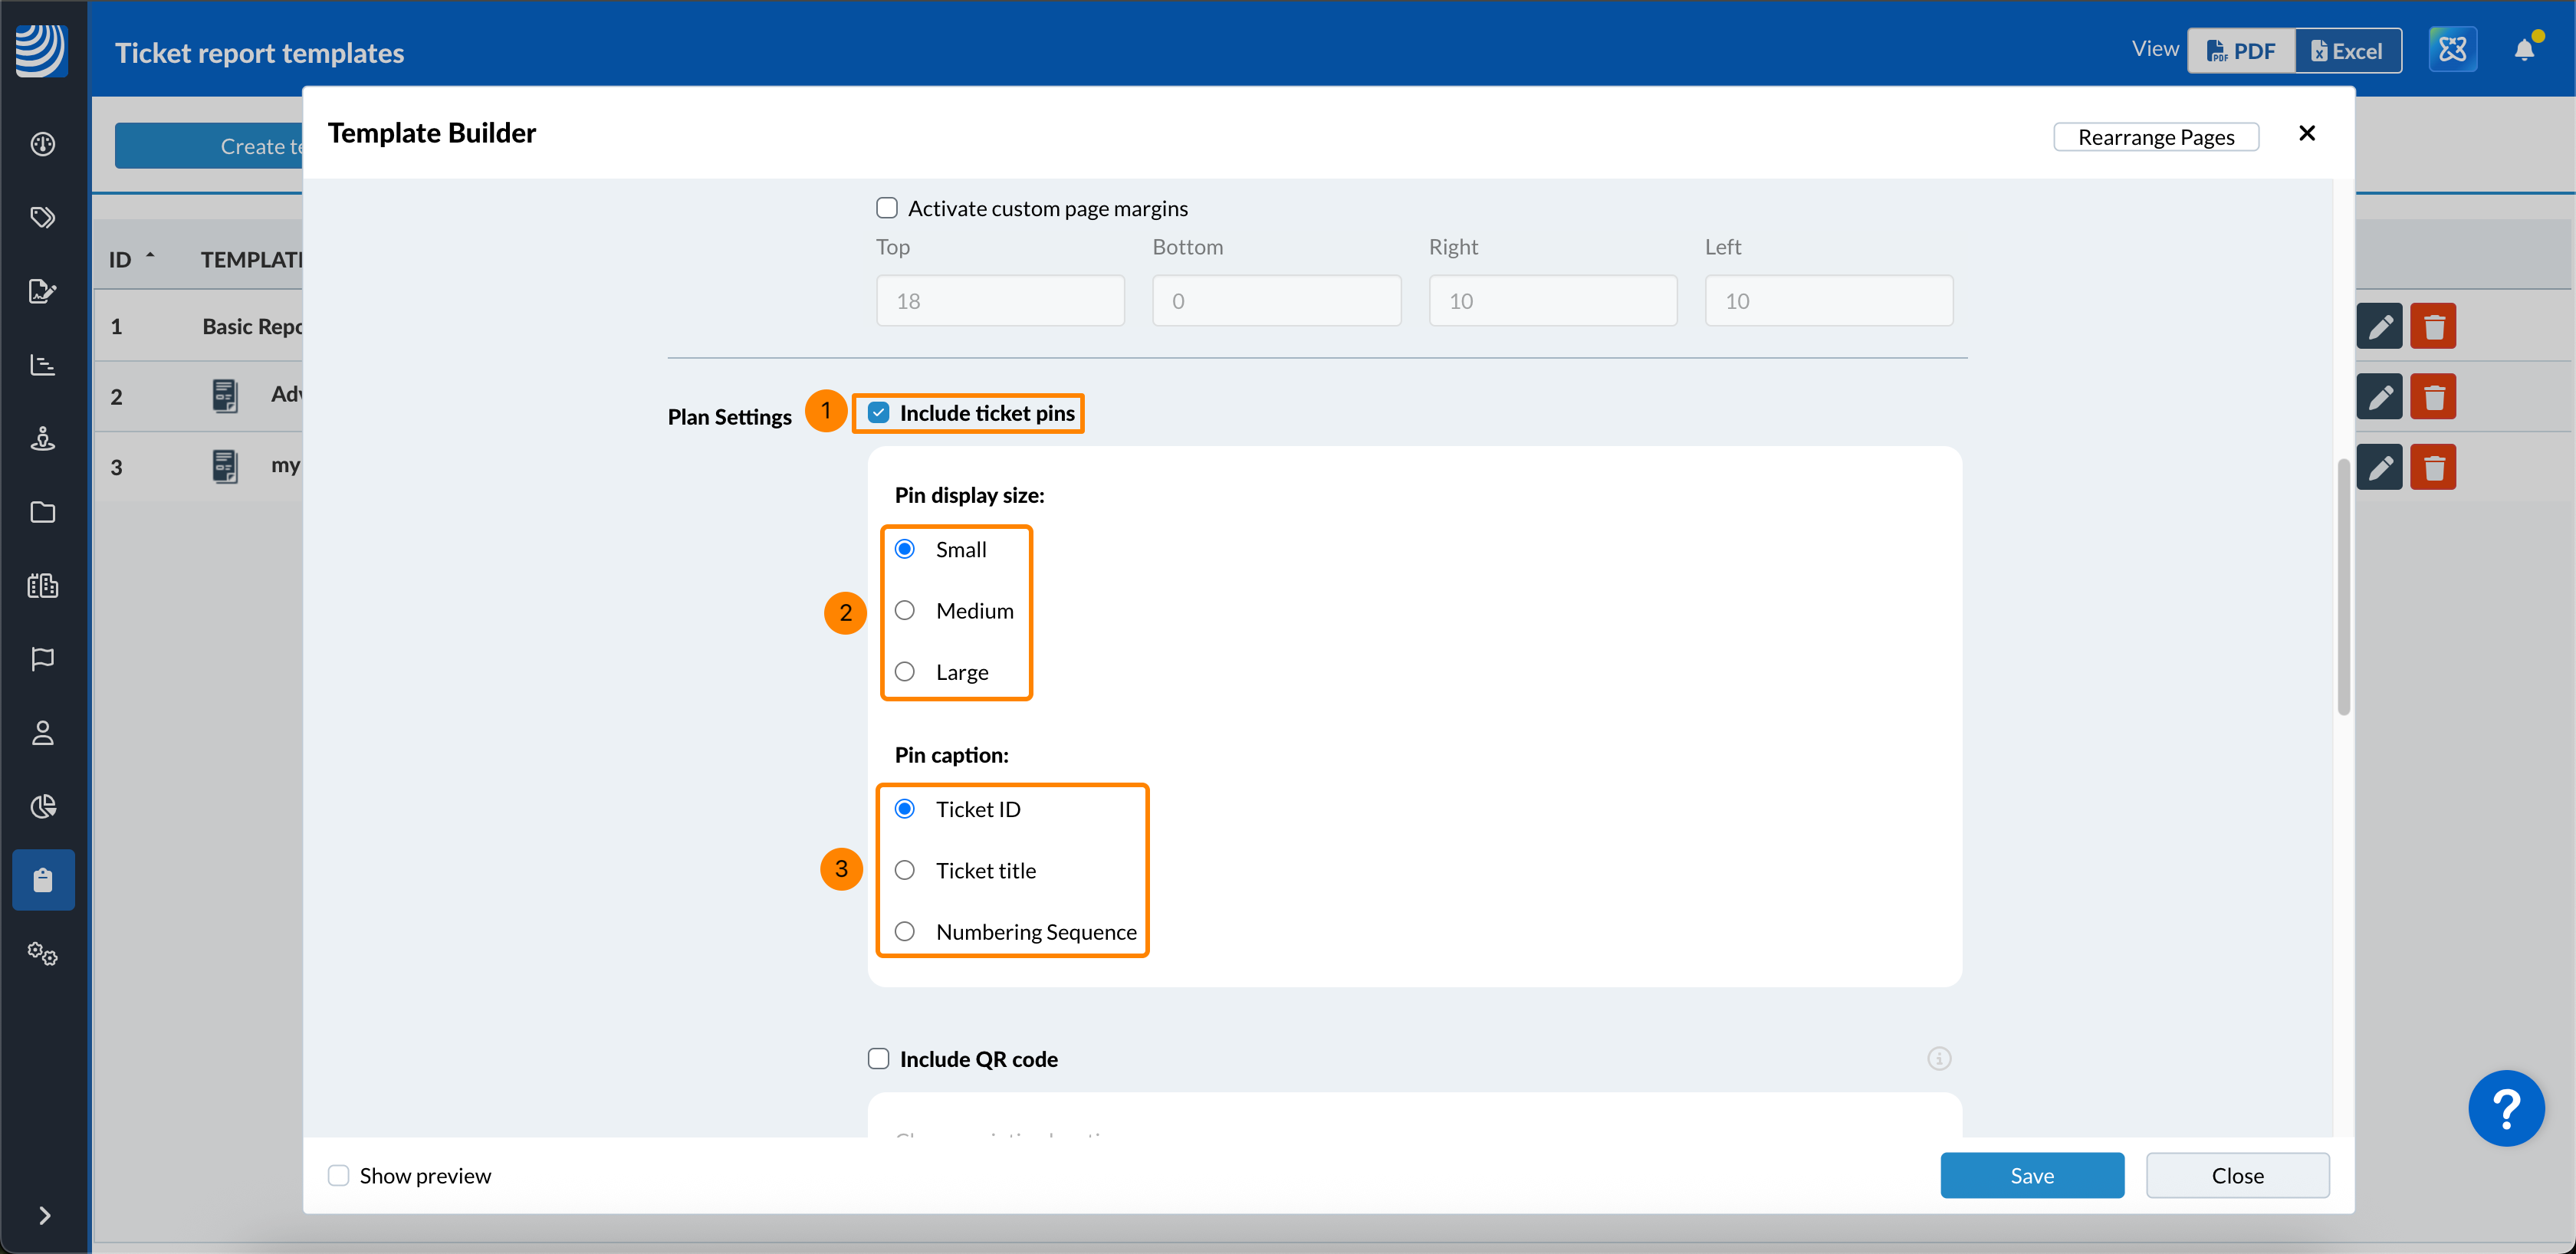The image size is (2576, 1254).
Task: Open the user icon in sidebar
Action: click(42, 733)
